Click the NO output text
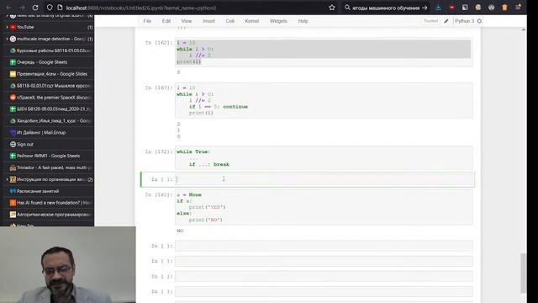The height and width of the screenshot is (303, 538). (180, 231)
